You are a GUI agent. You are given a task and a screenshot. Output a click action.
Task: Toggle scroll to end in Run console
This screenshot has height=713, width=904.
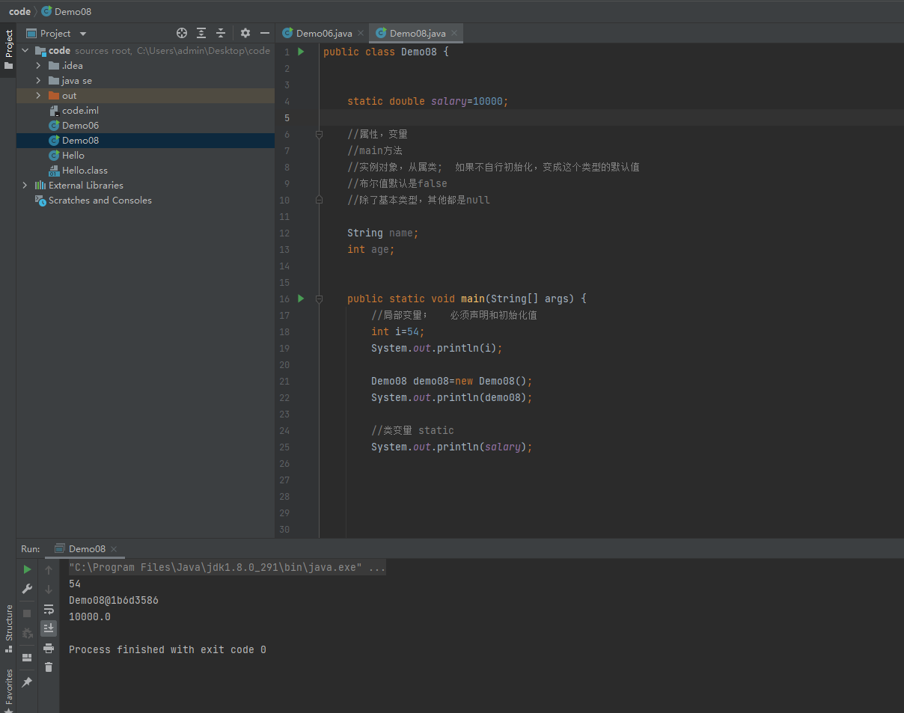pos(49,628)
